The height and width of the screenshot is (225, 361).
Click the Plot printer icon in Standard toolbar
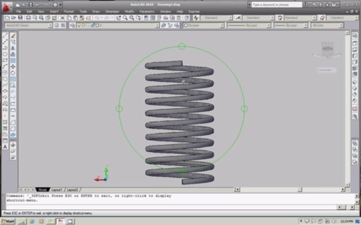pos(28,17)
